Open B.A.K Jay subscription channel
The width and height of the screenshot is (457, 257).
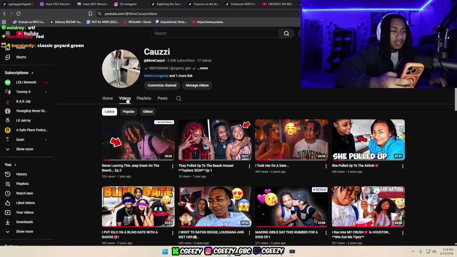click(x=23, y=101)
